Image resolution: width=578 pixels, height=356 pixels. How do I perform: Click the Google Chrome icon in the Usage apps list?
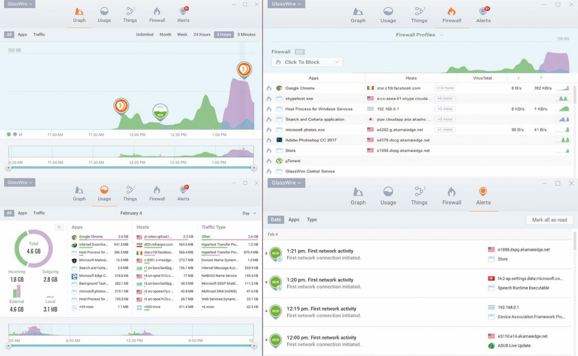(74, 237)
